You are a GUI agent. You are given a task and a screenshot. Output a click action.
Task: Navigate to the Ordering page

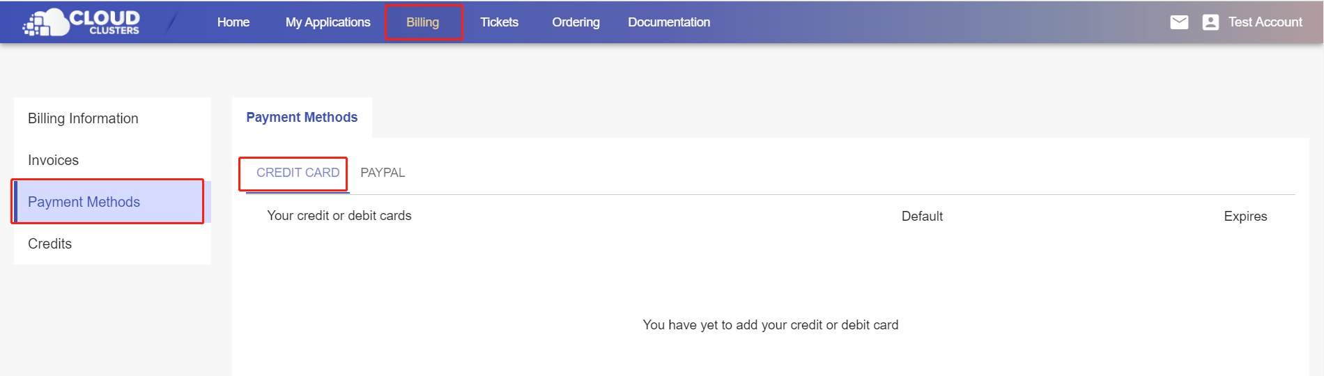pos(576,22)
